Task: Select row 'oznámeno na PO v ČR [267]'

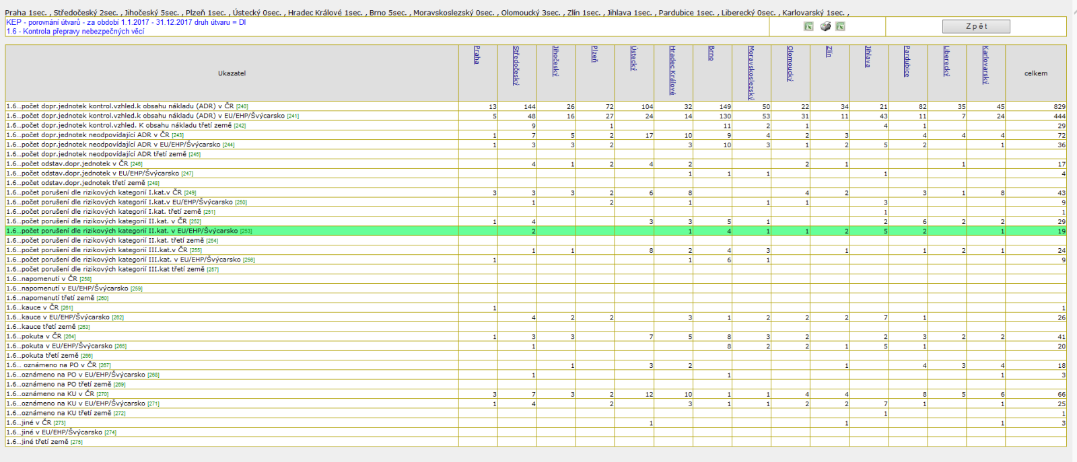Action: click(x=536, y=365)
